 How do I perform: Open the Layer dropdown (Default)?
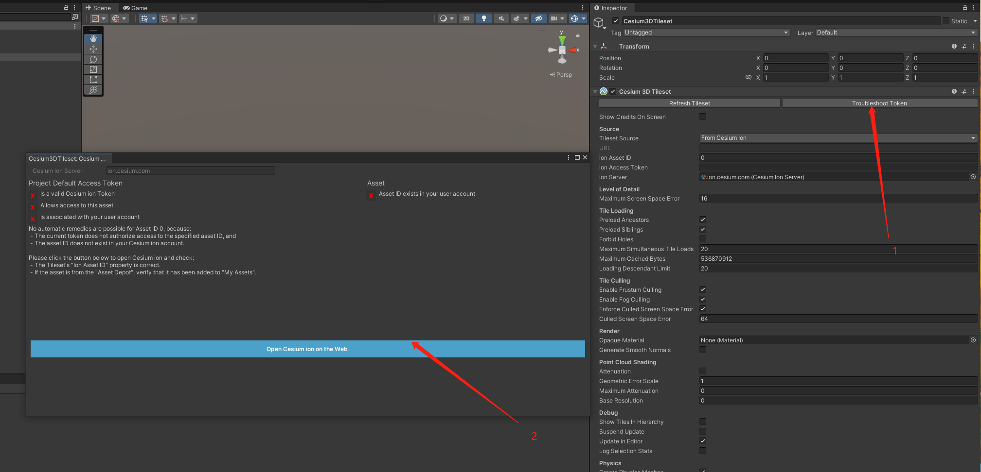tap(896, 33)
